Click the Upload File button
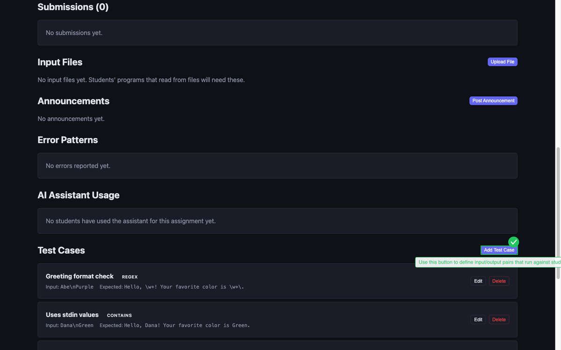 click(x=502, y=62)
